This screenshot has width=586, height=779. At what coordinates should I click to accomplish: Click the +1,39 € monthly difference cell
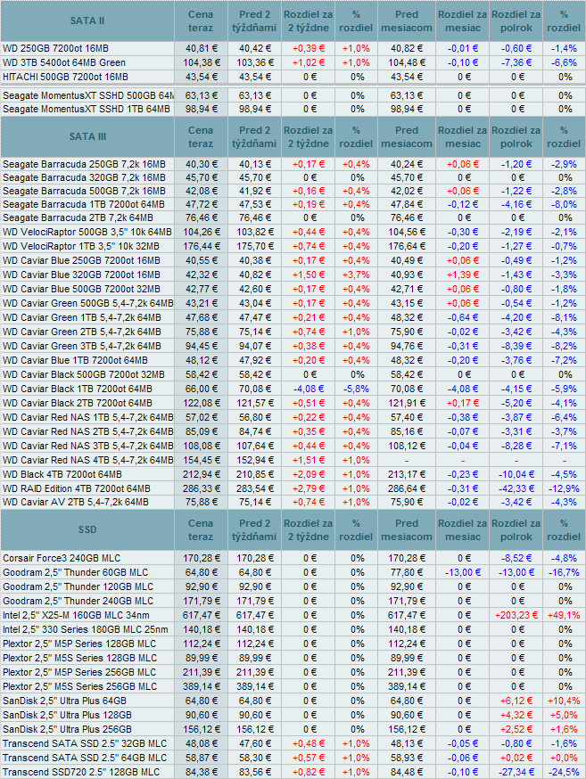[463, 275]
